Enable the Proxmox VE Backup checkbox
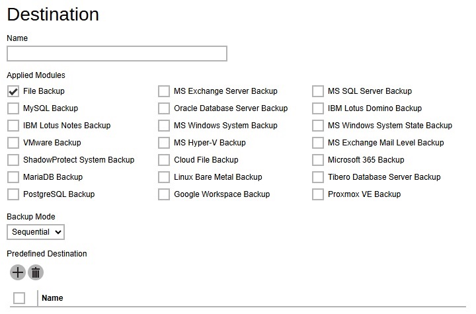The image size is (476, 314). coord(318,194)
